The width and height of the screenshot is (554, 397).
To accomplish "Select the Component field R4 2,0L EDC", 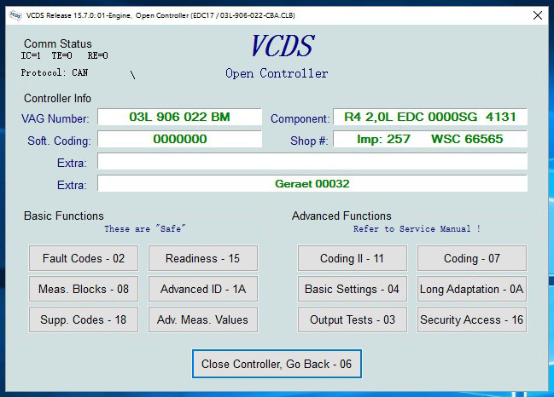I will click(x=430, y=117).
